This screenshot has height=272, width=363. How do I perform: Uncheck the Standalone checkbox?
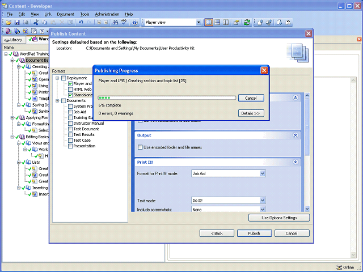[x=70, y=95]
